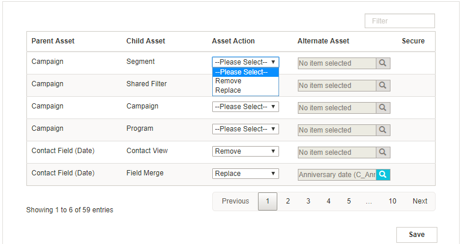Click into the Filter text box
Screen dimensions: 462x244
tap(399, 21)
